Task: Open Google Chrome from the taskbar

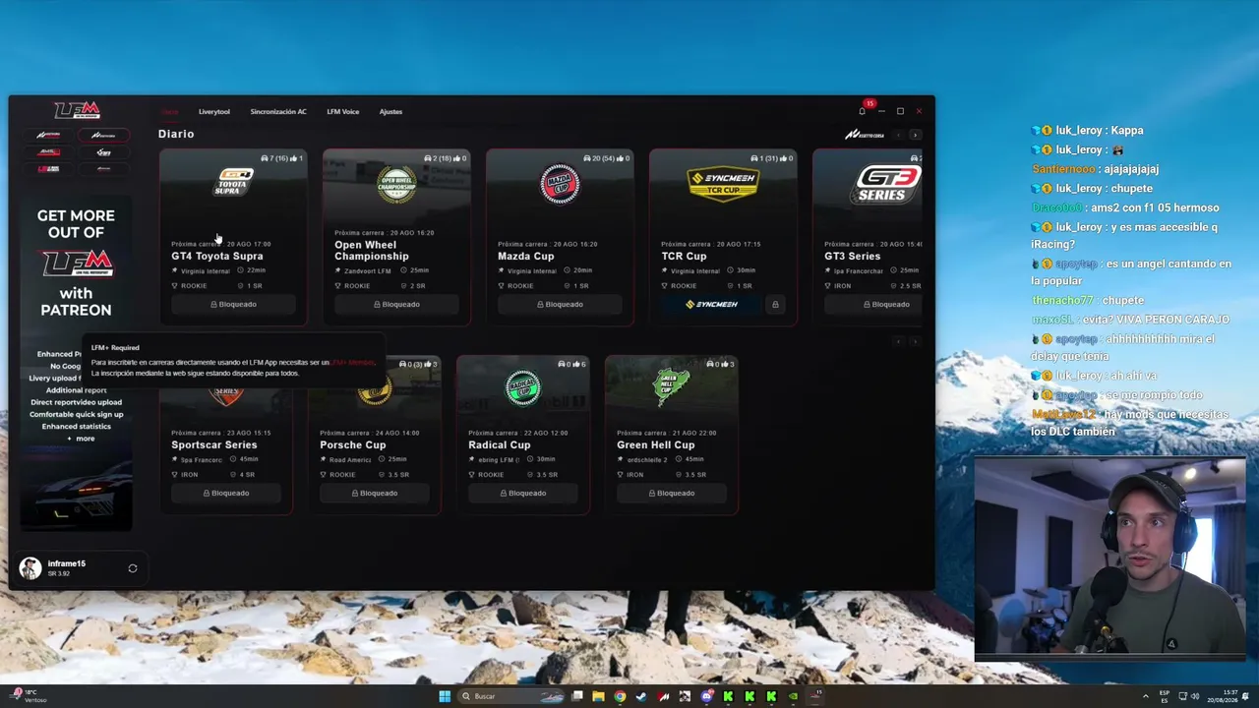Action: click(620, 696)
